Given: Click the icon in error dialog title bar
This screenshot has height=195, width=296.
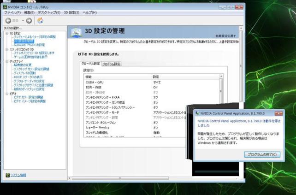Looking at the screenshot, I should click(197, 113).
